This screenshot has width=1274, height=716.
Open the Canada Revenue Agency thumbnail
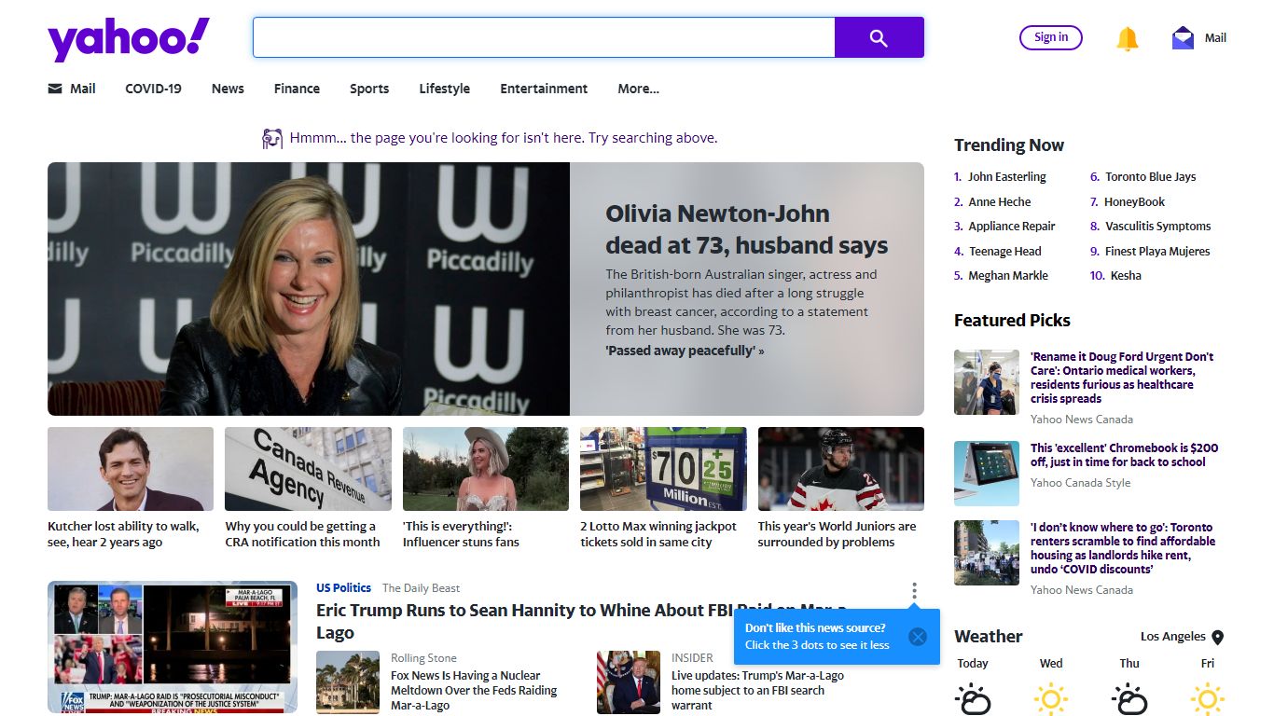click(308, 469)
